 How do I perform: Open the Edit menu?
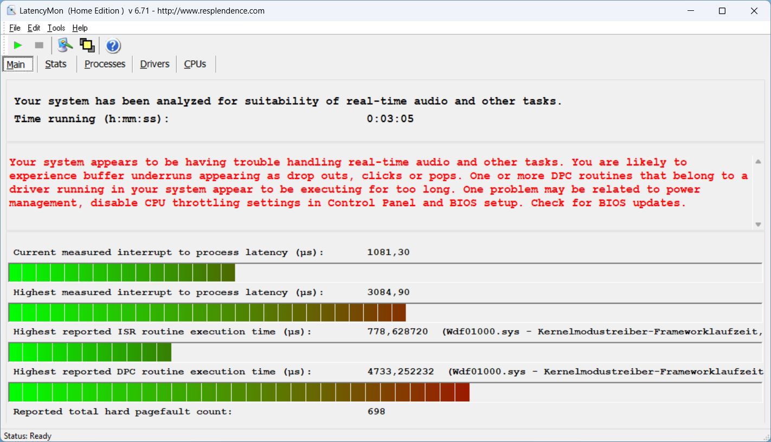34,28
